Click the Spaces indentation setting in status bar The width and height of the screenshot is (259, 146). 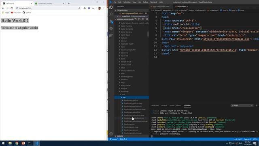tap(247, 139)
